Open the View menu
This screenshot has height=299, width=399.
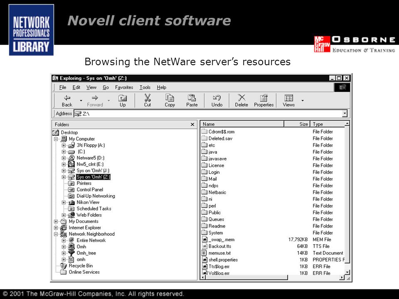click(x=91, y=87)
